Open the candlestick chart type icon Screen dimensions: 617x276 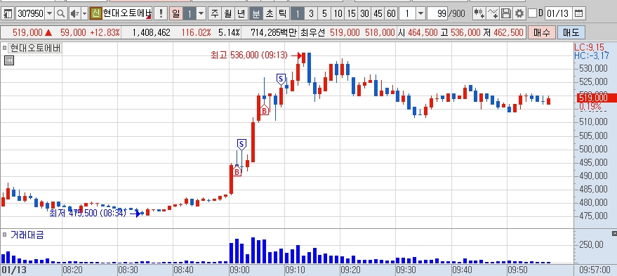coord(479,14)
